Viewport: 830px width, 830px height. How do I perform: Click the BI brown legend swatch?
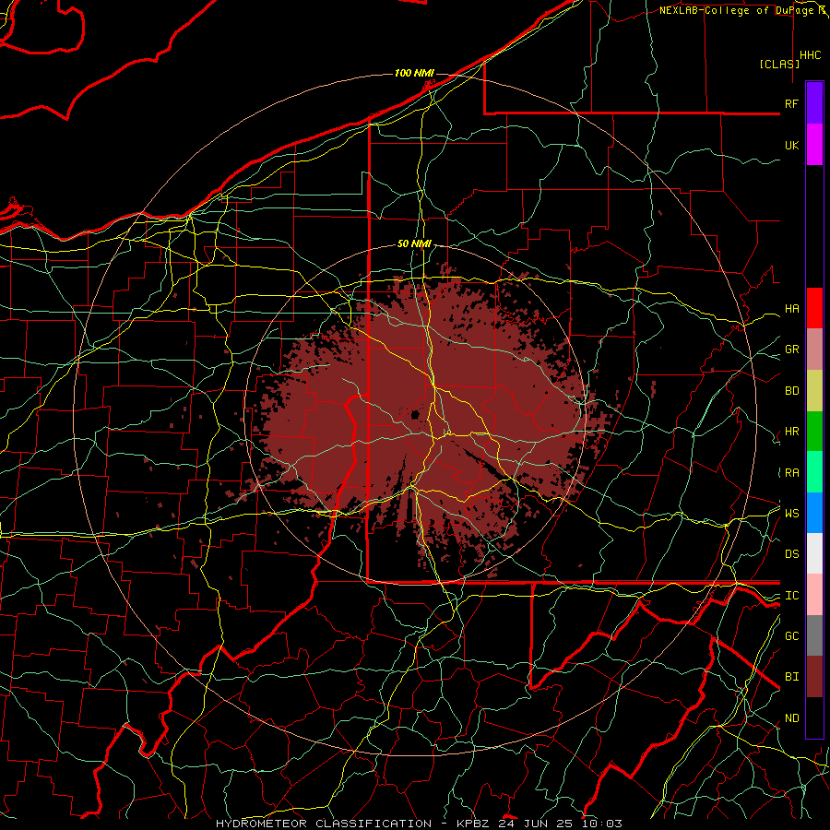tap(814, 677)
